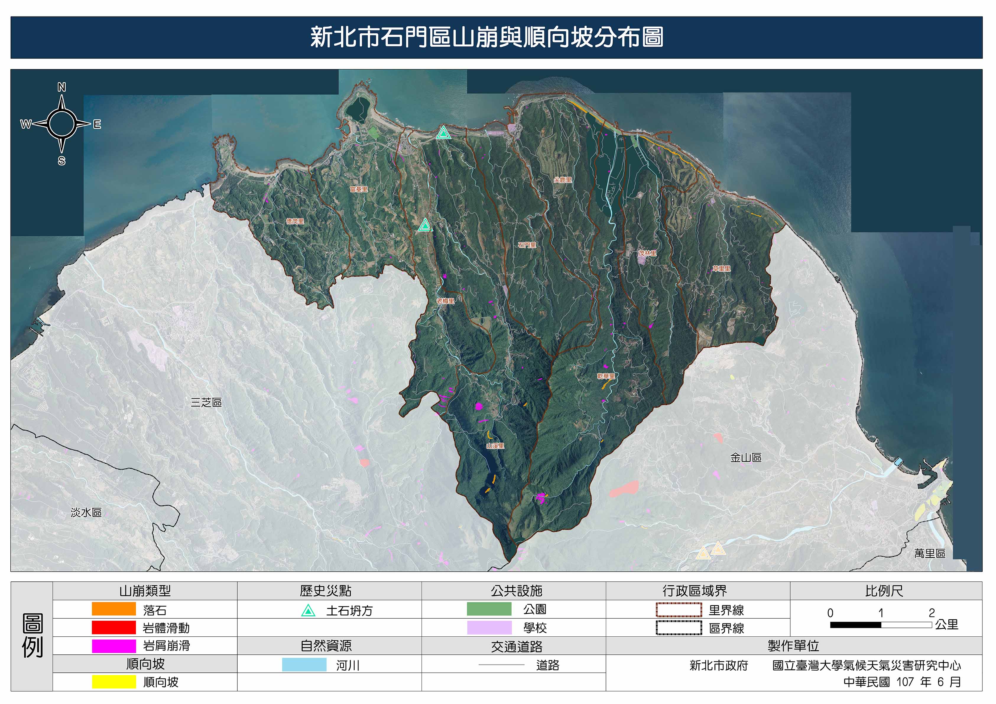Screen dimensions: 996x704
Task: Click the 公里 unit label beside the scale
Action: coord(947,625)
